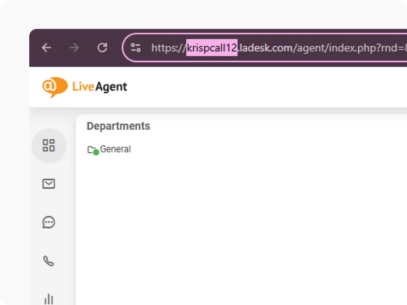
Task: Open the Dashboard grid icon in sidebar
Action: (49, 146)
